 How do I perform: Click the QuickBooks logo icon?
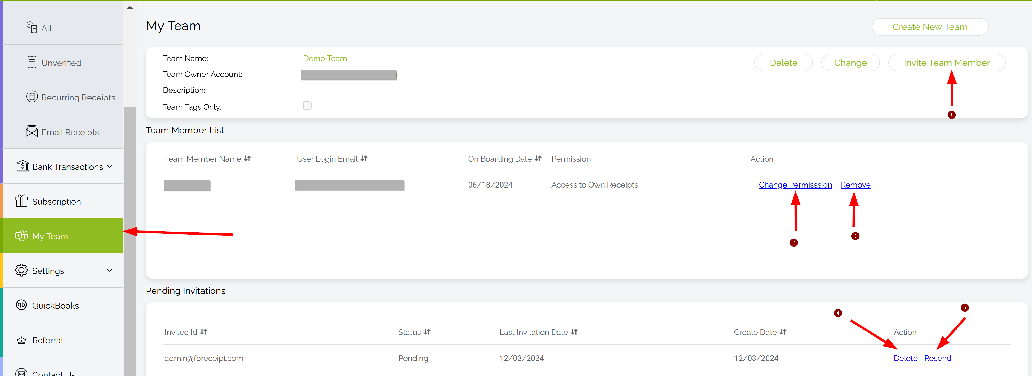[21, 305]
